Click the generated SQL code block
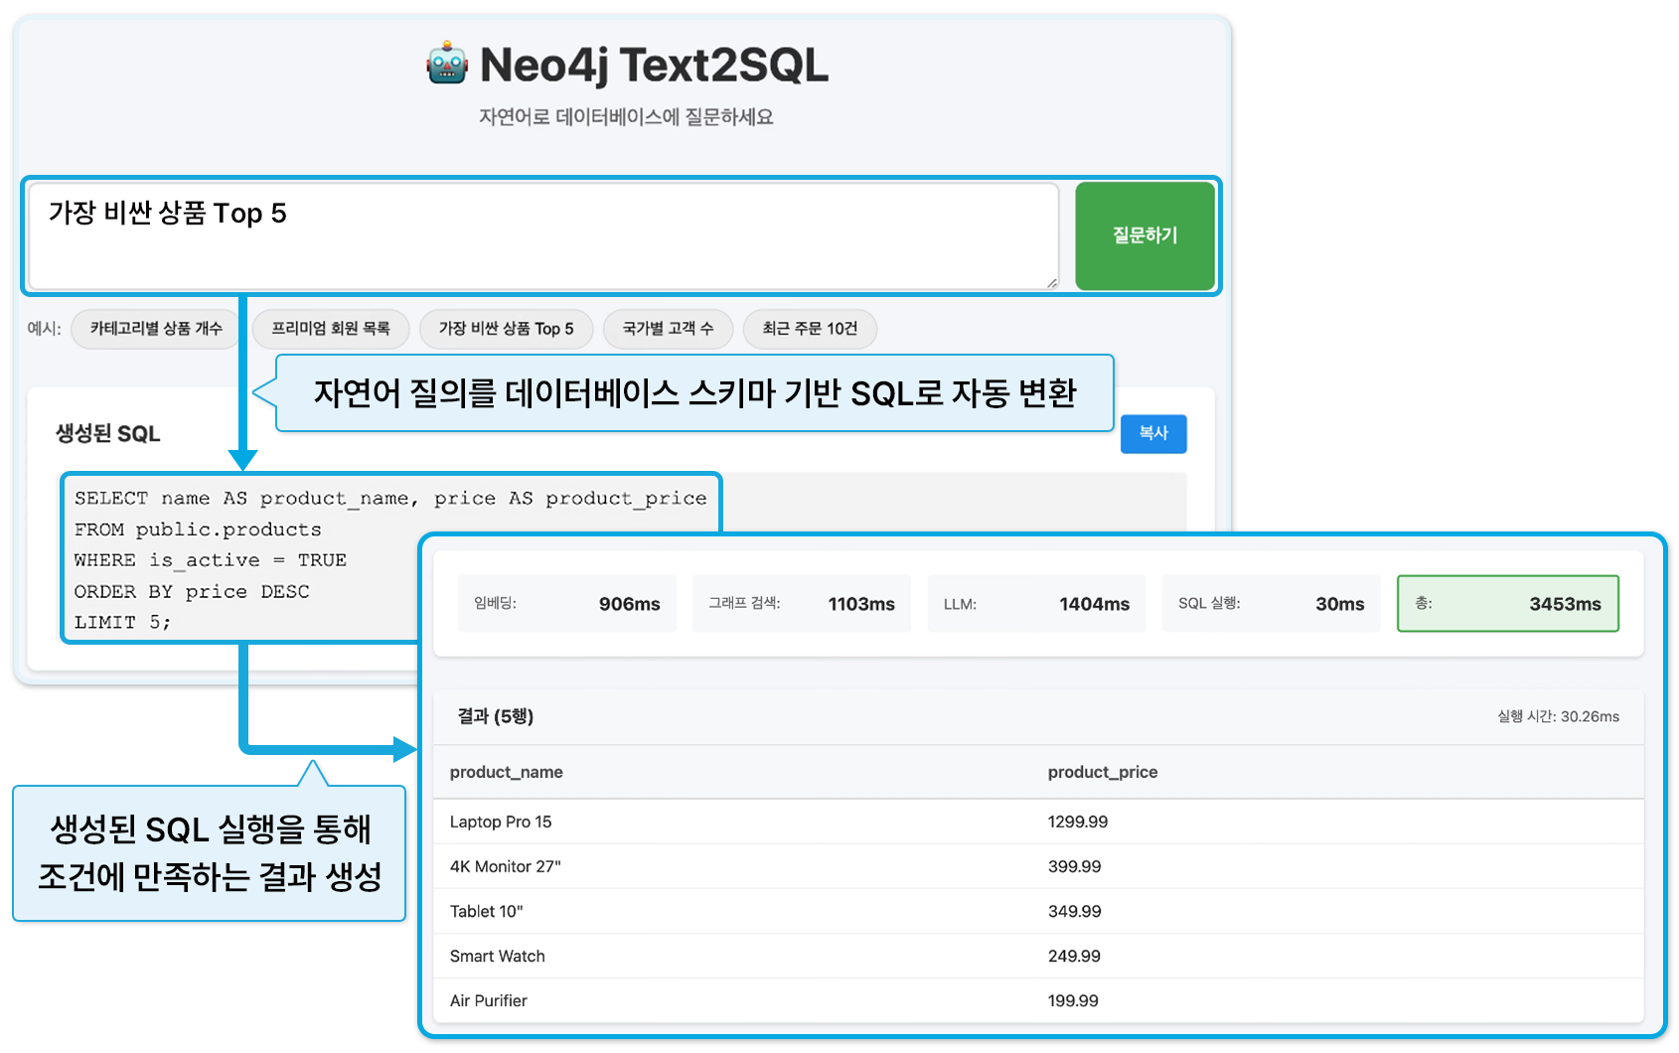 pos(238,559)
